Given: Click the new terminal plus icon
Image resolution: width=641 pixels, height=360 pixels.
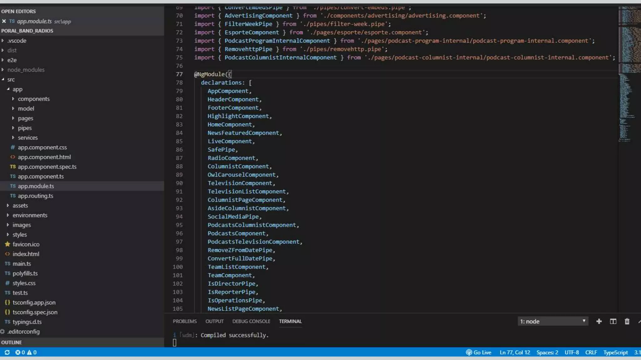Looking at the screenshot, I should tap(599, 321).
